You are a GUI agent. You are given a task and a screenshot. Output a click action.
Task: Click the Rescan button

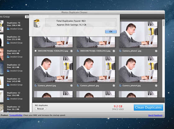point(40,109)
